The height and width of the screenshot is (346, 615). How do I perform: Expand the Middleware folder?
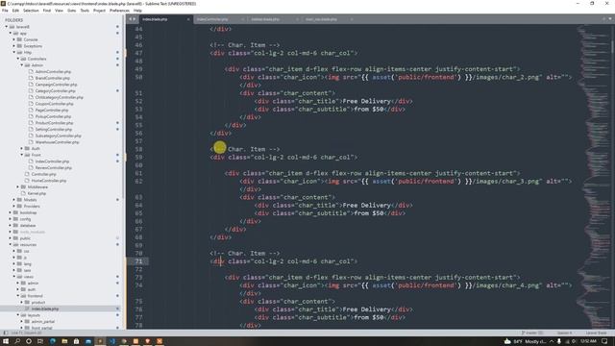pyautogui.click(x=18, y=186)
